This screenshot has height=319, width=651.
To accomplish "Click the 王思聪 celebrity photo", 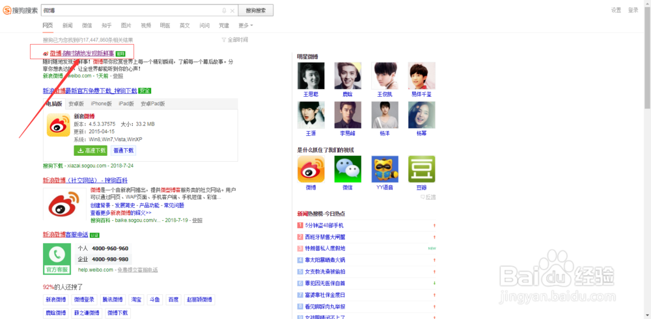I will pos(311,76).
